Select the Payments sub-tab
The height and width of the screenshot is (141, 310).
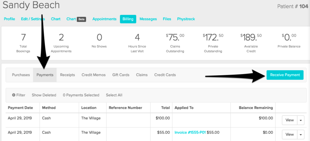45,75
